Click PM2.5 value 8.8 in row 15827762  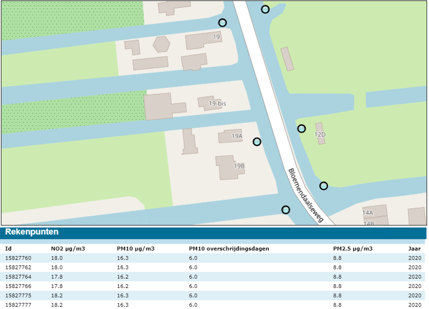pos(337,267)
